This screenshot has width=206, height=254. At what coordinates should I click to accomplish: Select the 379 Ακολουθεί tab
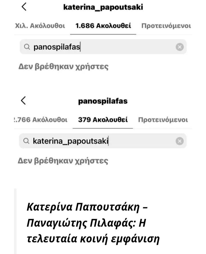(x=103, y=120)
